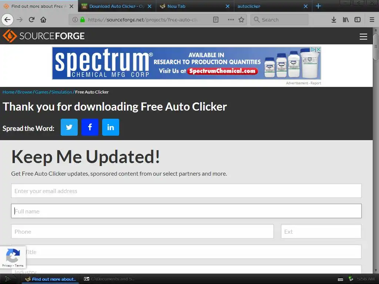This screenshot has height=284, width=379.
Task: Select 'Find out more about...' taskbar item
Action: pyautogui.click(x=51, y=279)
